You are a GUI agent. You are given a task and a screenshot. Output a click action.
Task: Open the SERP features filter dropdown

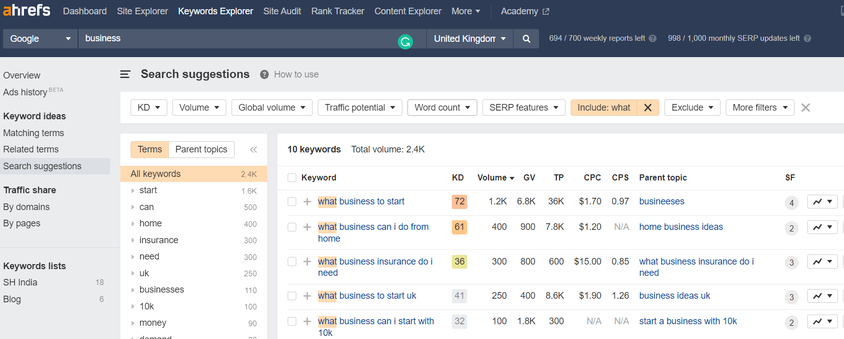coord(524,108)
